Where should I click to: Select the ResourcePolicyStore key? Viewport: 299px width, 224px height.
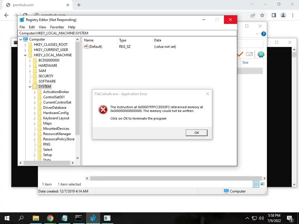click(x=59, y=139)
